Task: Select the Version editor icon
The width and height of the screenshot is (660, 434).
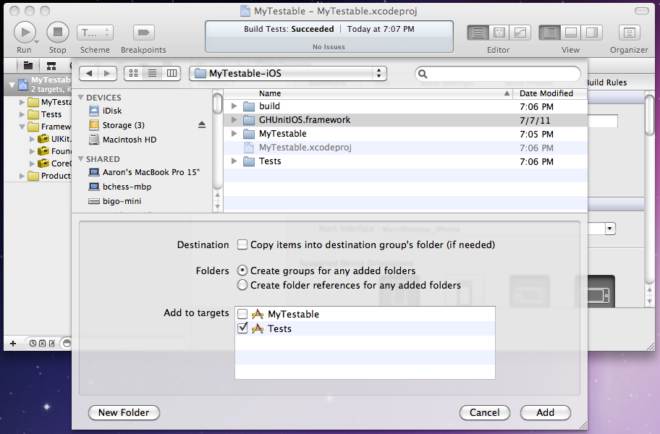Action: [520, 33]
